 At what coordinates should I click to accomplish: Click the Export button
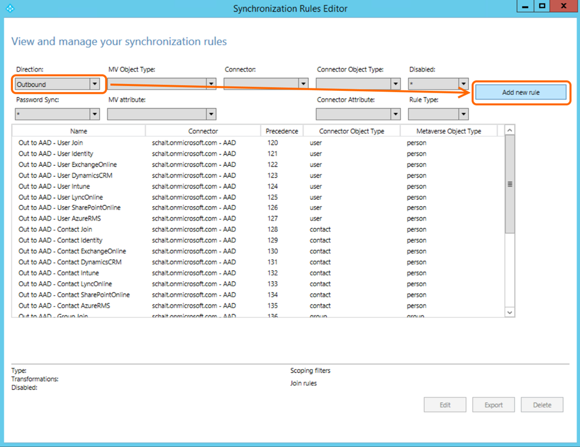click(493, 405)
